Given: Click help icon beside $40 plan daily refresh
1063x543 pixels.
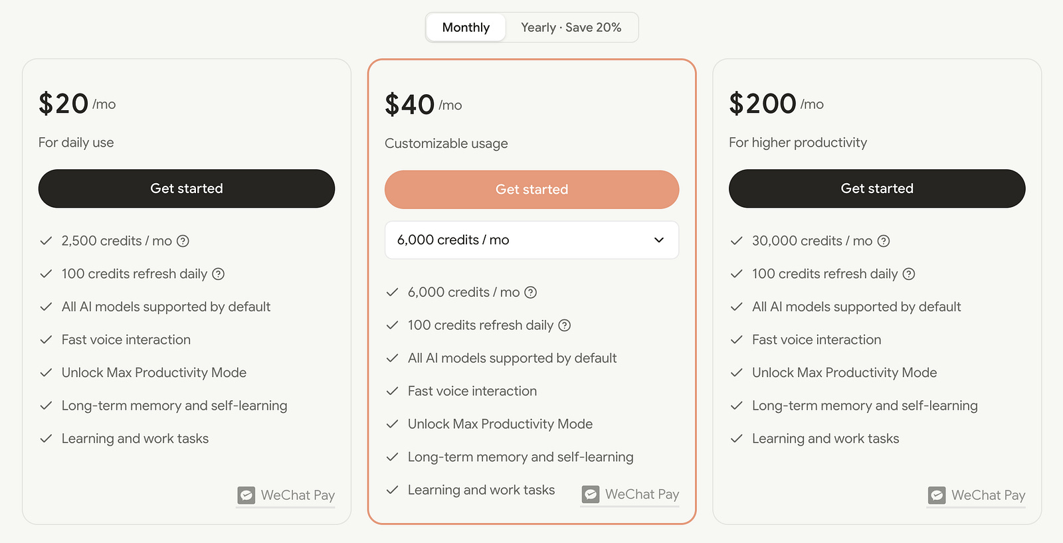Looking at the screenshot, I should pyautogui.click(x=564, y=325).
